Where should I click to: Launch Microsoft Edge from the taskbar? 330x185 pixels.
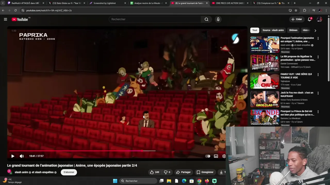point(184,181)
